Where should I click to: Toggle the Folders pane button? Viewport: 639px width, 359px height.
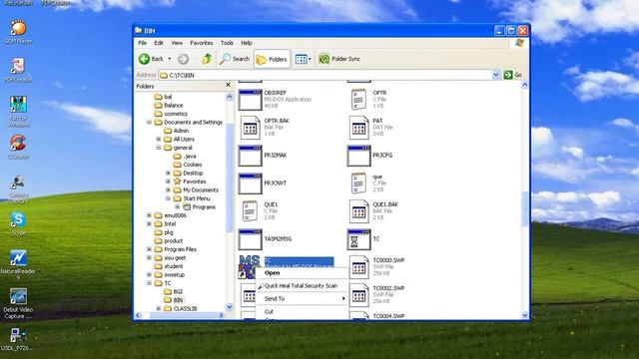click(272, 60)
